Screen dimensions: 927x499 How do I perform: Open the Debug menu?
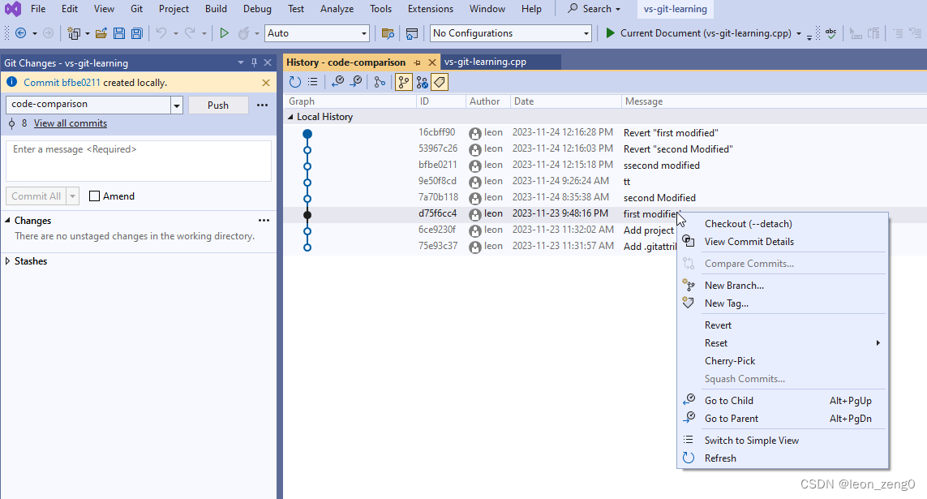click(257, 9)
